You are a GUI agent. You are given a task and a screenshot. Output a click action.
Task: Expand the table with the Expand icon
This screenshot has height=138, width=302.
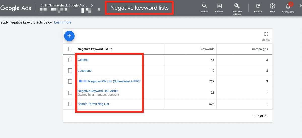[x=266, y=36]
